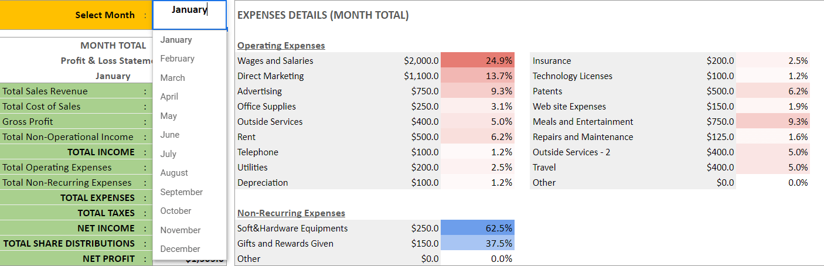Click the EXPENSES DETAILS (MONTH TOTAL) heading
The height and width of the screenshot is (266, 824).
323,15
